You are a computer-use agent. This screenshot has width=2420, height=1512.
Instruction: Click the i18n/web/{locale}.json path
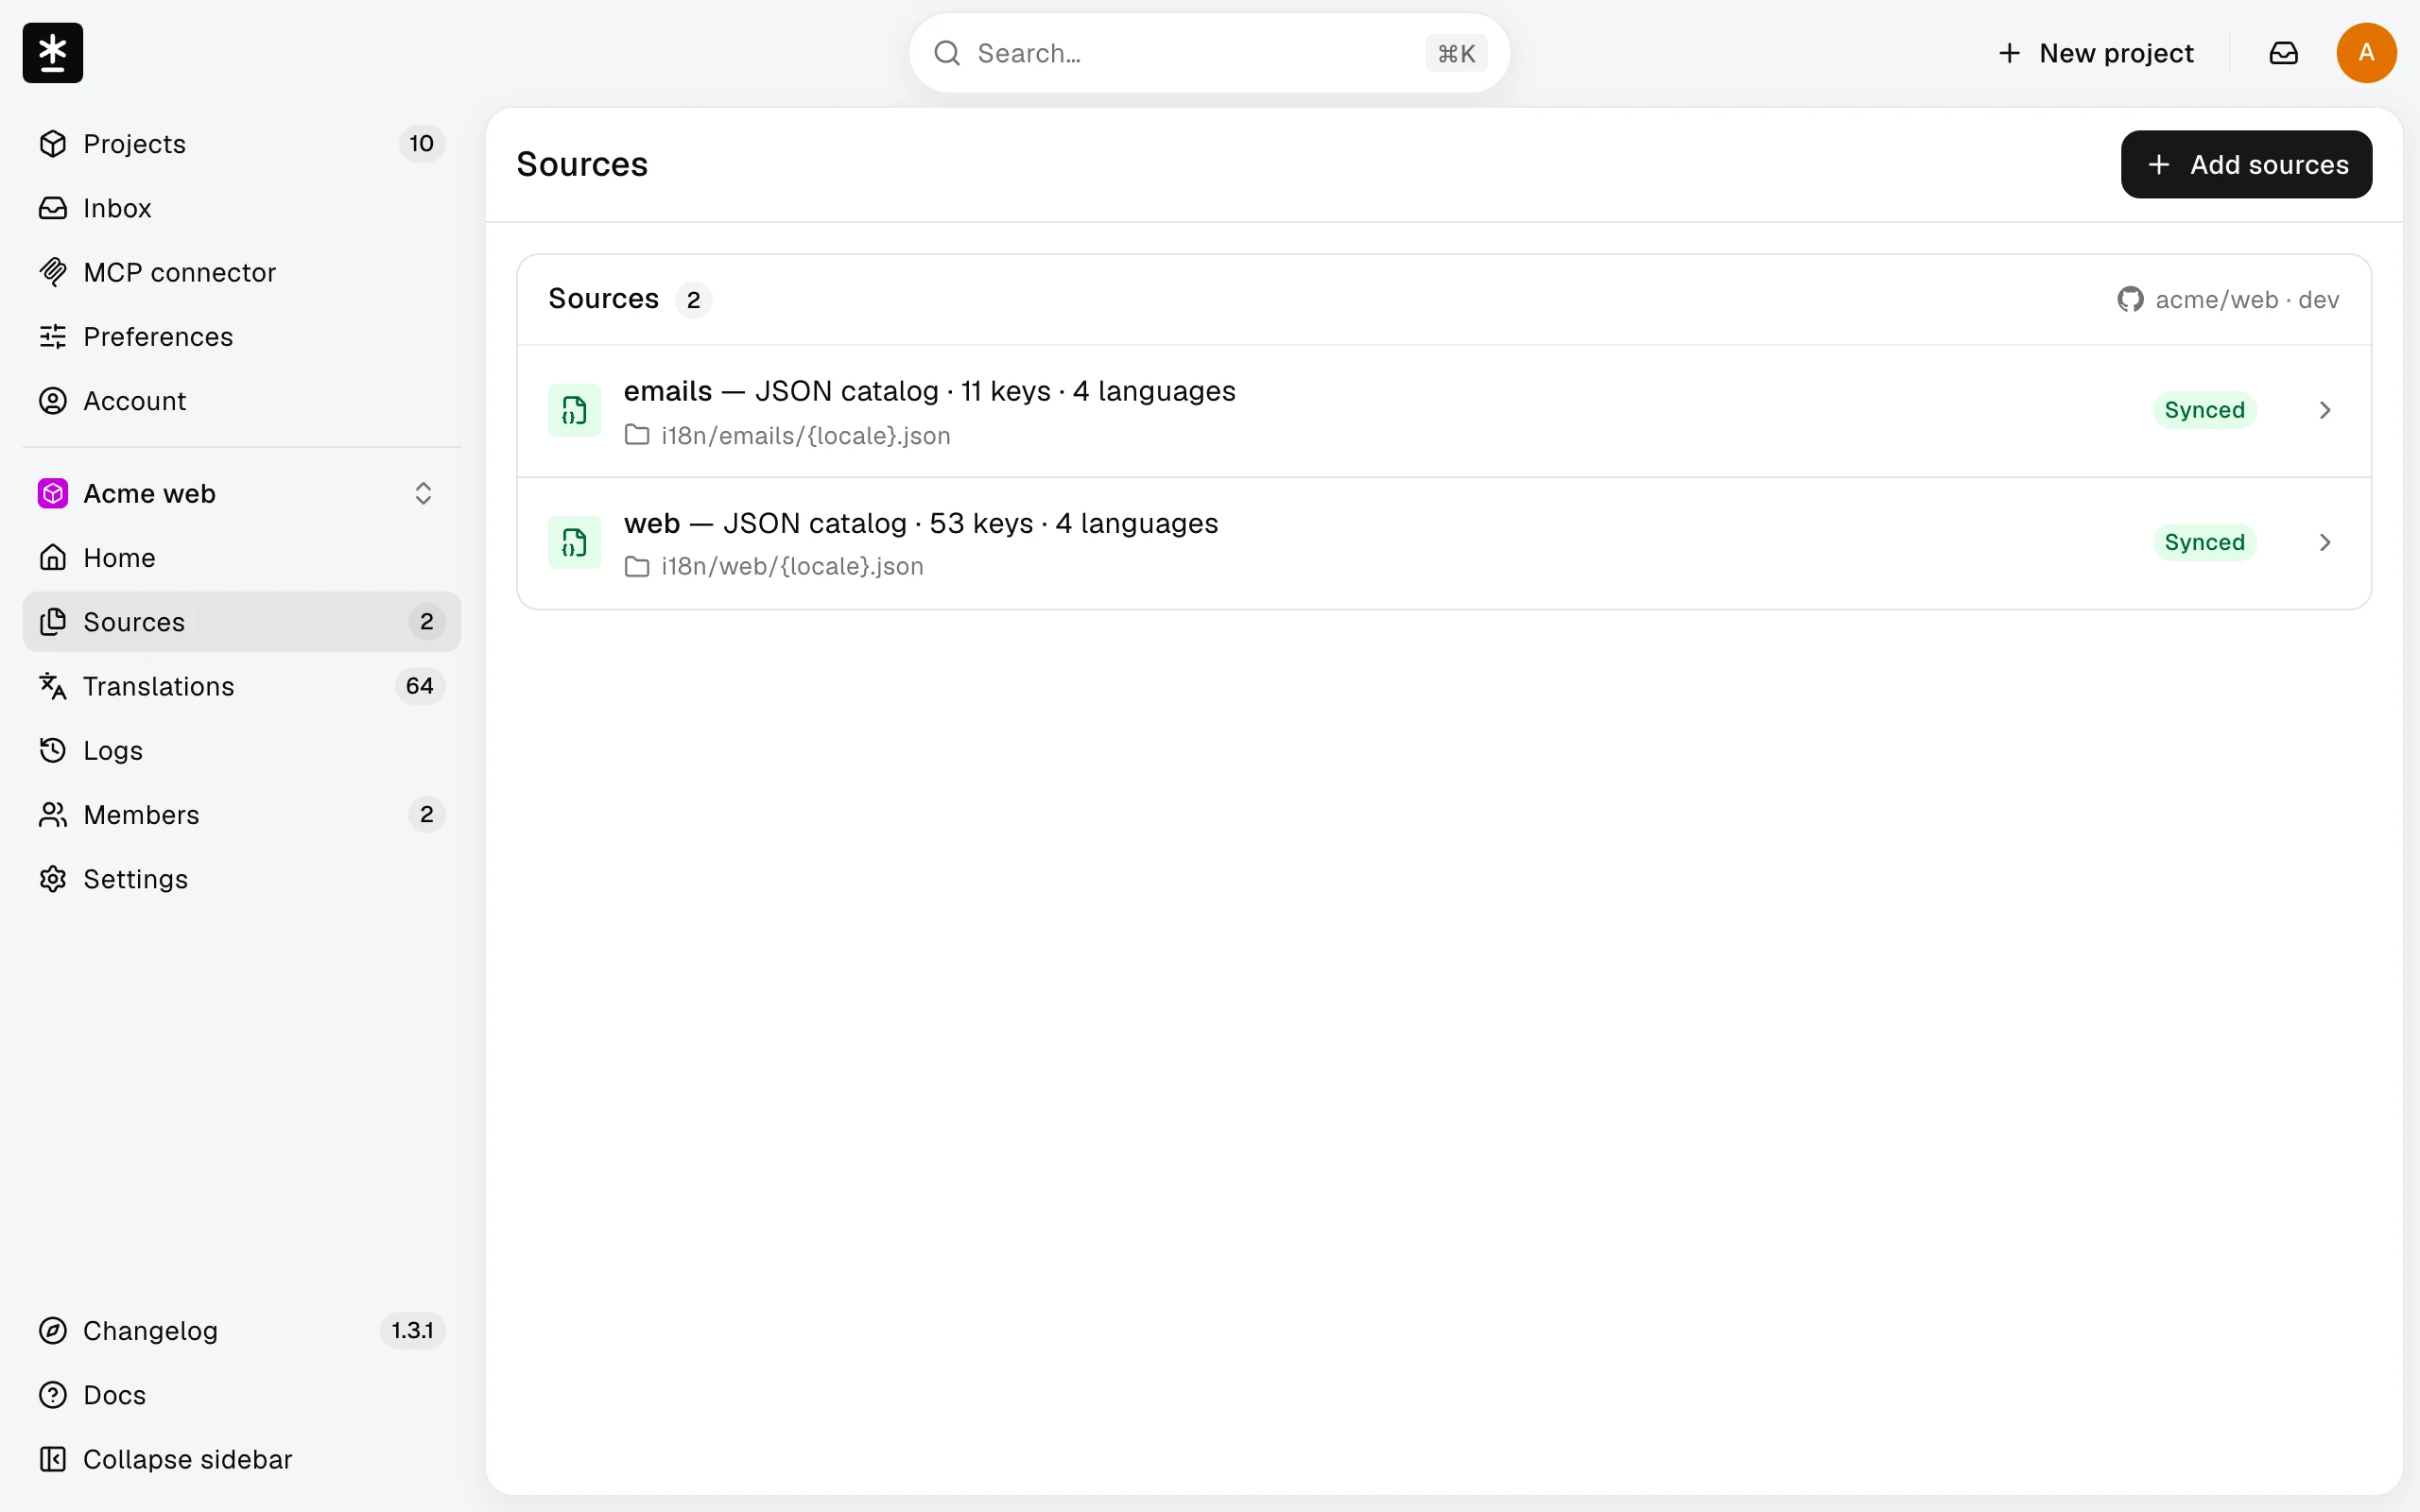tap(792, 567)
